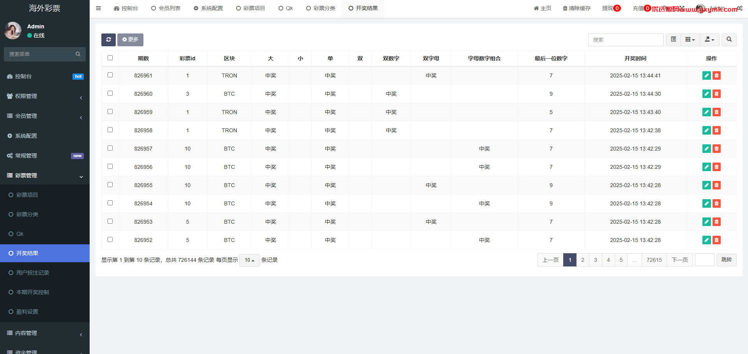Click the 更多 button
Viewport: 748px width, 354px height.
point(130,40)
